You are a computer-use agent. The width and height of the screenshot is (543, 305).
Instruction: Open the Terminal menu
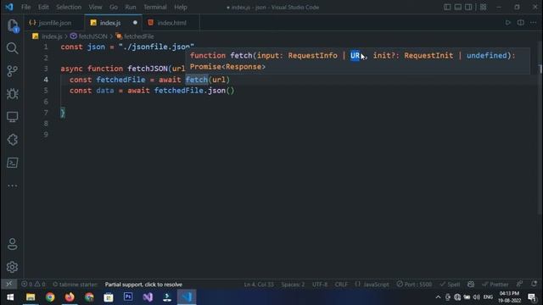tap(154, 7)
